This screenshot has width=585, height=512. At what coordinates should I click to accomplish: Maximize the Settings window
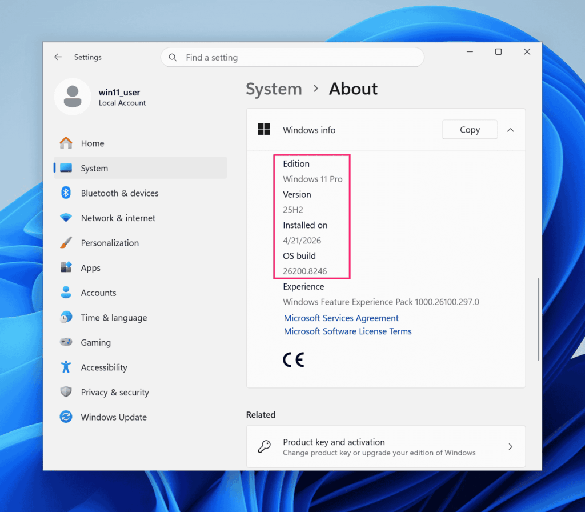(498, 52)
